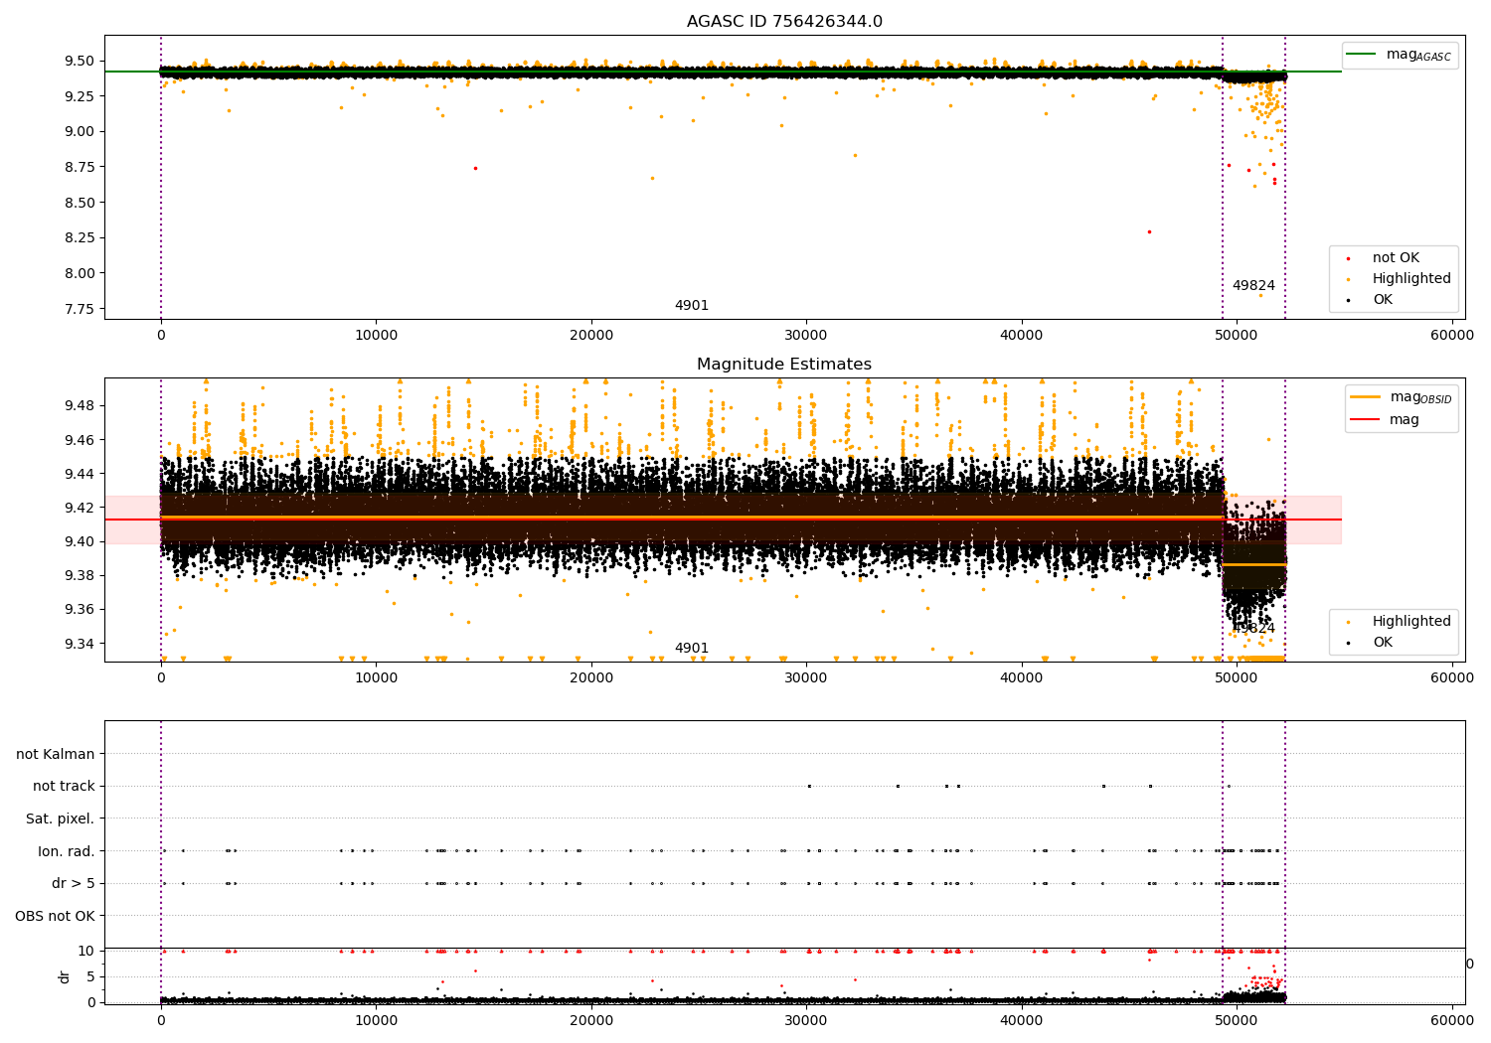This screenshot has height=1043, width=1491.
Task: Click the 8.00 y-axis tick label
Action: click(78, 273)
